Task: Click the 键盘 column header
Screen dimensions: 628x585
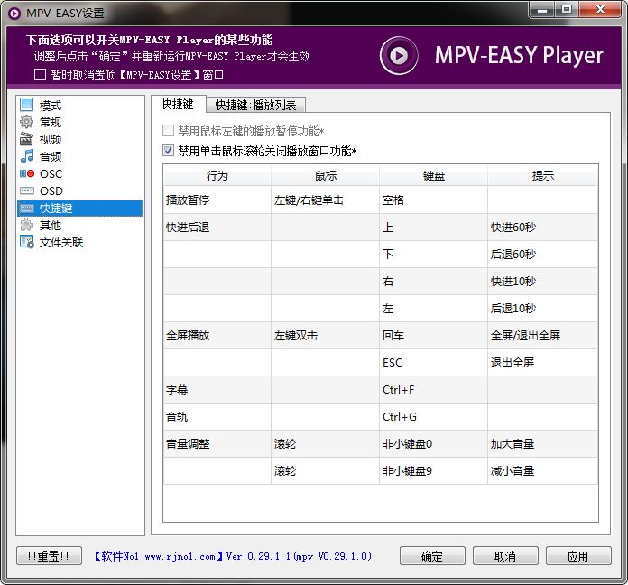Action: click(x=434, y=175)
